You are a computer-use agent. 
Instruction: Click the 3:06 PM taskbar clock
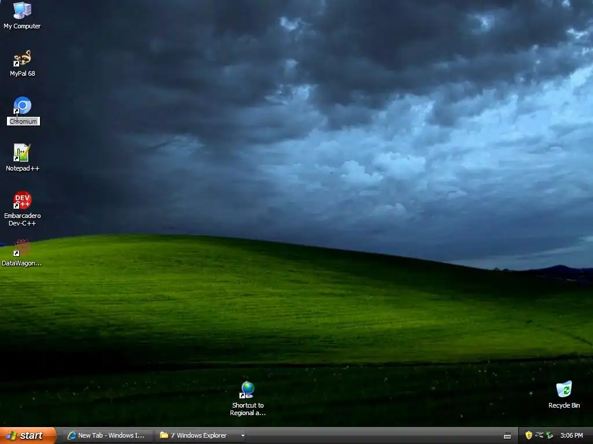click(x=572, y=435)
